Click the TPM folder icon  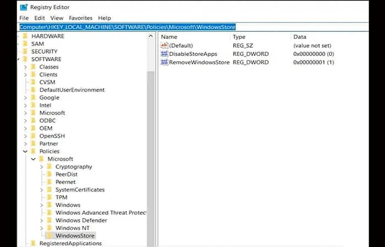(x=49, y=197)
